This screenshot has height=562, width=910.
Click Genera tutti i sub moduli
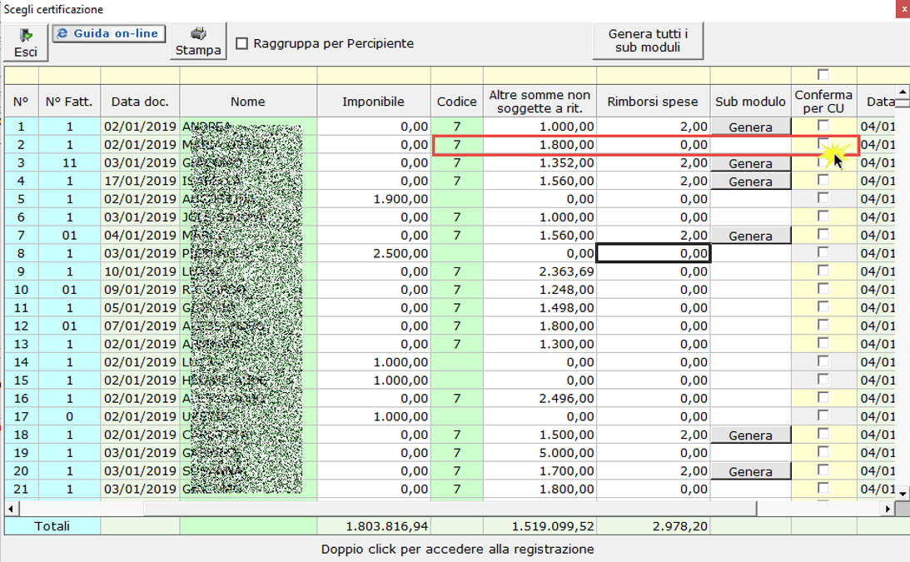point(648,41)
